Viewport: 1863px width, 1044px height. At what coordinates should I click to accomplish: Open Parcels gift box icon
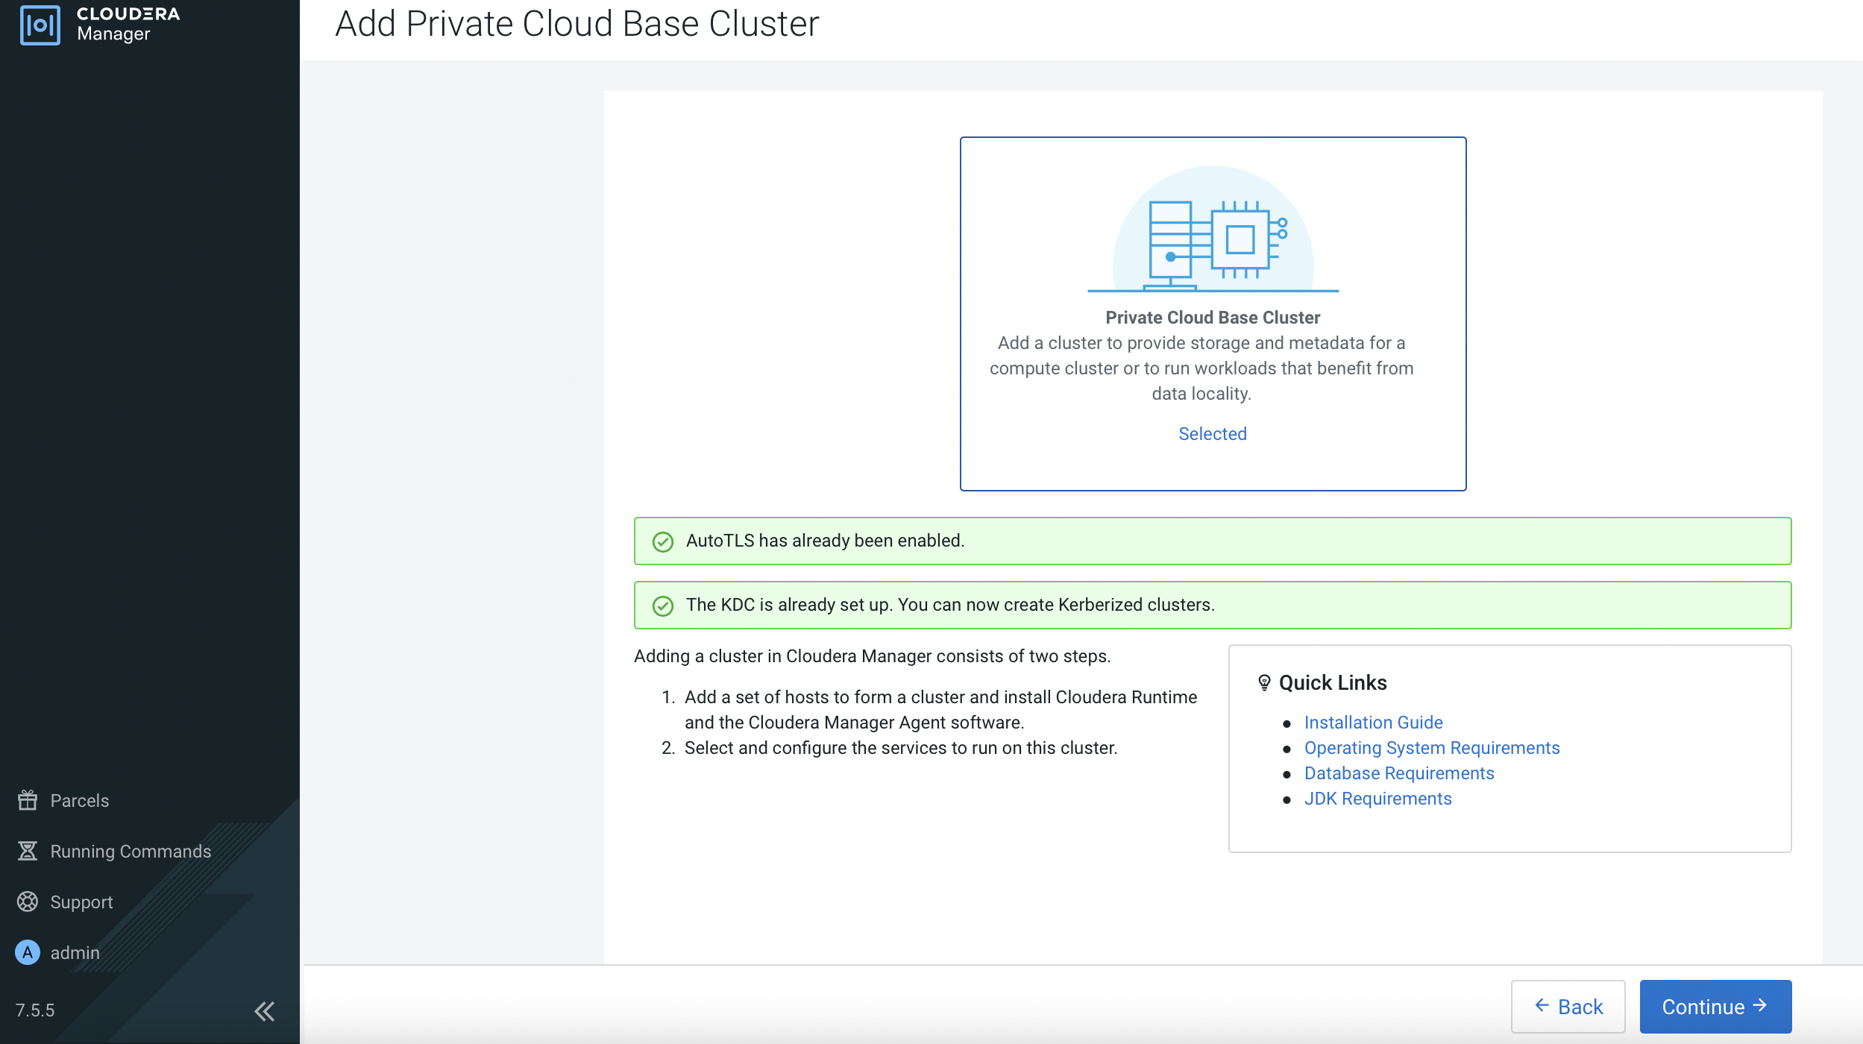pos(28,800)
